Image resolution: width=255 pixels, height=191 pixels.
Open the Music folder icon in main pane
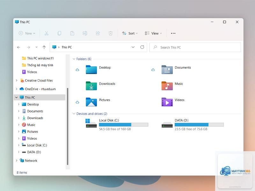[x=167, y=86]
